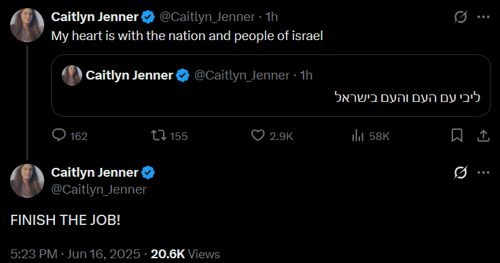The width and height of the screenshot is (500, 263).
Task: Repost the tweet with 155 reposts
Action: coord(158,135)
